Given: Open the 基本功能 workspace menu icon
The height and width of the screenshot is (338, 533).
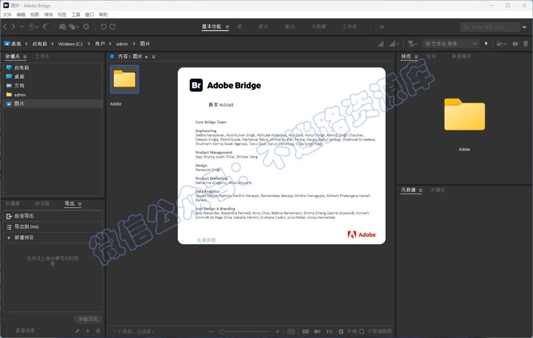Looking at the screenshot, I should click(x=227, y=27).
